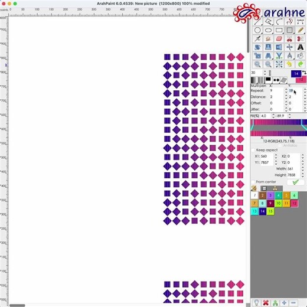The image size is (307, 307).
Task: Open the gradient fill mode selector
Action: pyautogui.click(x=254, y=80)
